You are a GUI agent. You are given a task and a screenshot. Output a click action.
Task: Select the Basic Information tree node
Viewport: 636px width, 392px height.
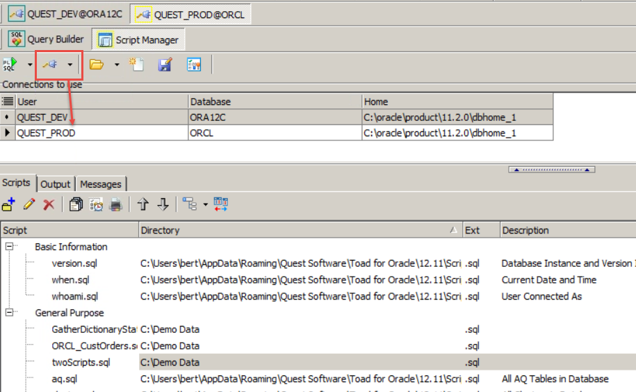[x=71, y=247]
